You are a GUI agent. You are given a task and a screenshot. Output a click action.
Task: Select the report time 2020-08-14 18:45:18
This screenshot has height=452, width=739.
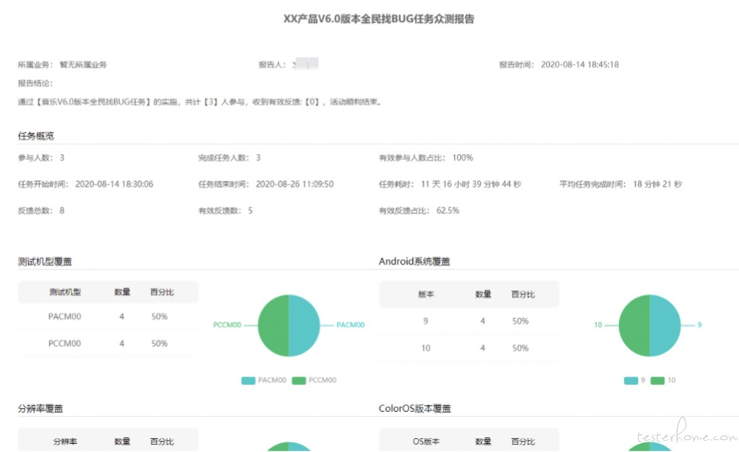(x=579, y=65)
